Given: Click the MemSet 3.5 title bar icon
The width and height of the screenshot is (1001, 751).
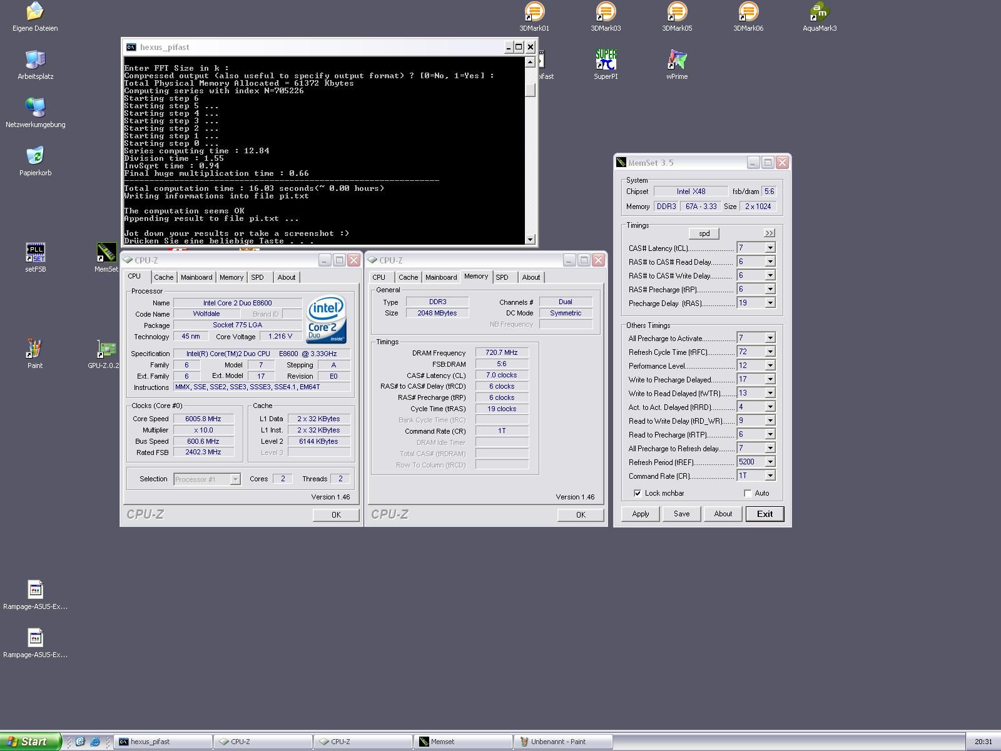Looking at the screenshot, I should (621, 163).
